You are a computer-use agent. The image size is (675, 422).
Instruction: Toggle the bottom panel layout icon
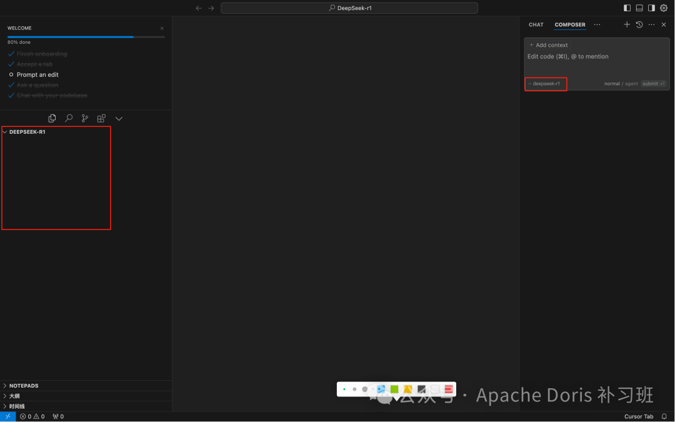pos(639,8)
